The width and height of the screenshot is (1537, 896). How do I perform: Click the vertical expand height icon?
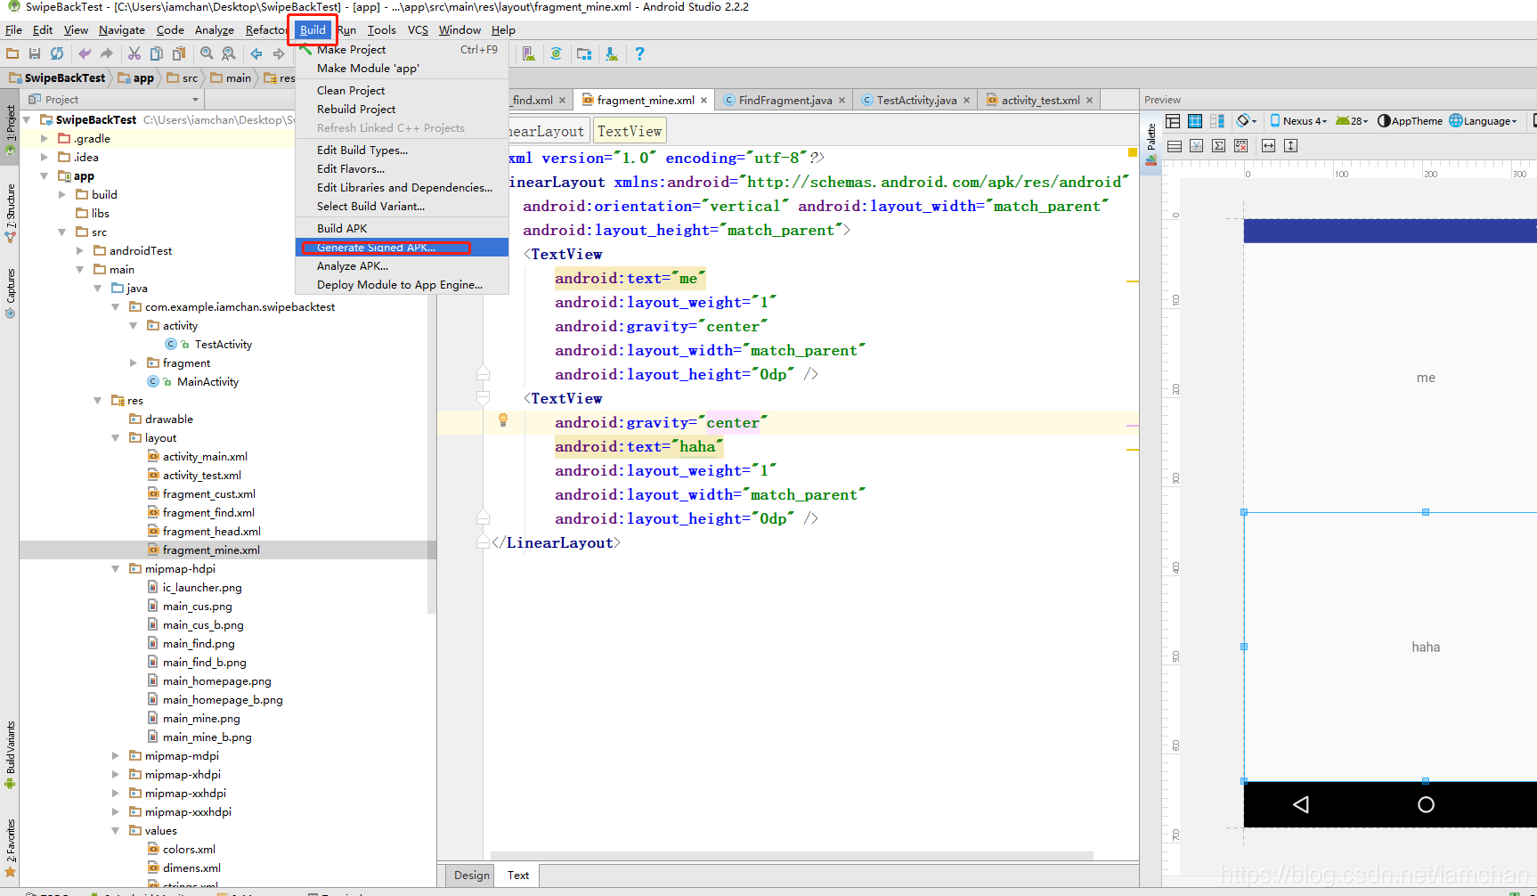[1291, 145]
